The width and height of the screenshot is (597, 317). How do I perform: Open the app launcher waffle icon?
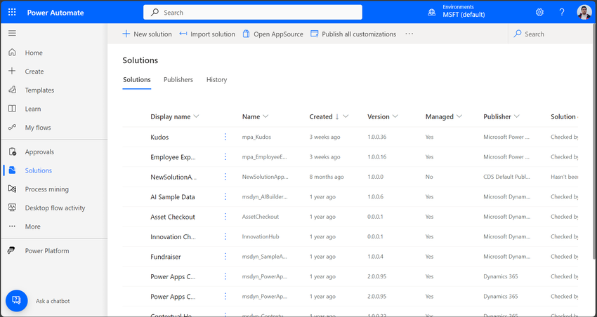[12, 13]
